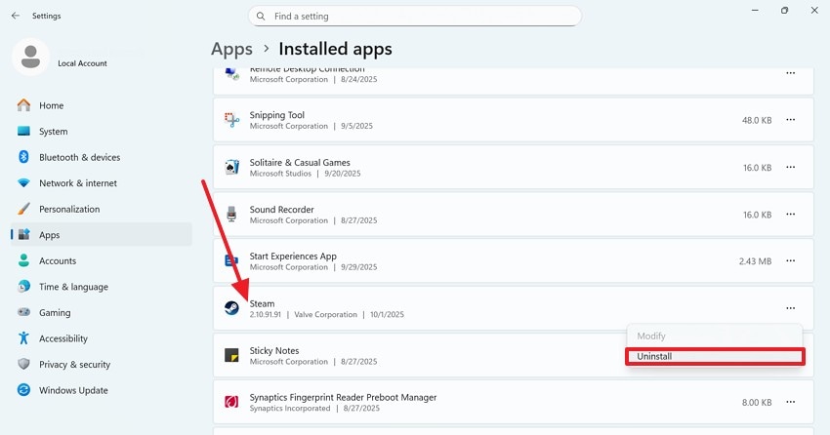Click the Solitaire & Casual Games icon
This screenshot has width=830, height=435.
[x=231, y=167]
